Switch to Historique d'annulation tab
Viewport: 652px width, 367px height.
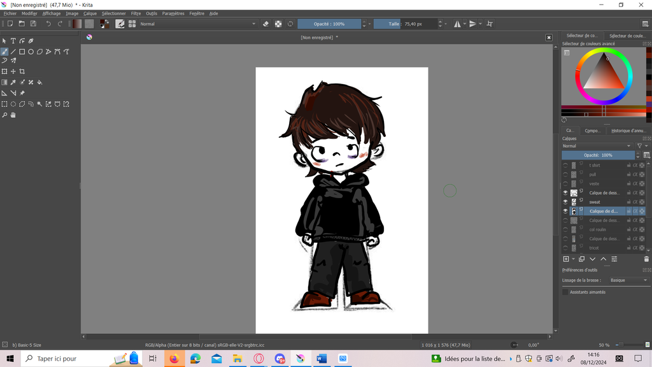(x=628, y=131)
